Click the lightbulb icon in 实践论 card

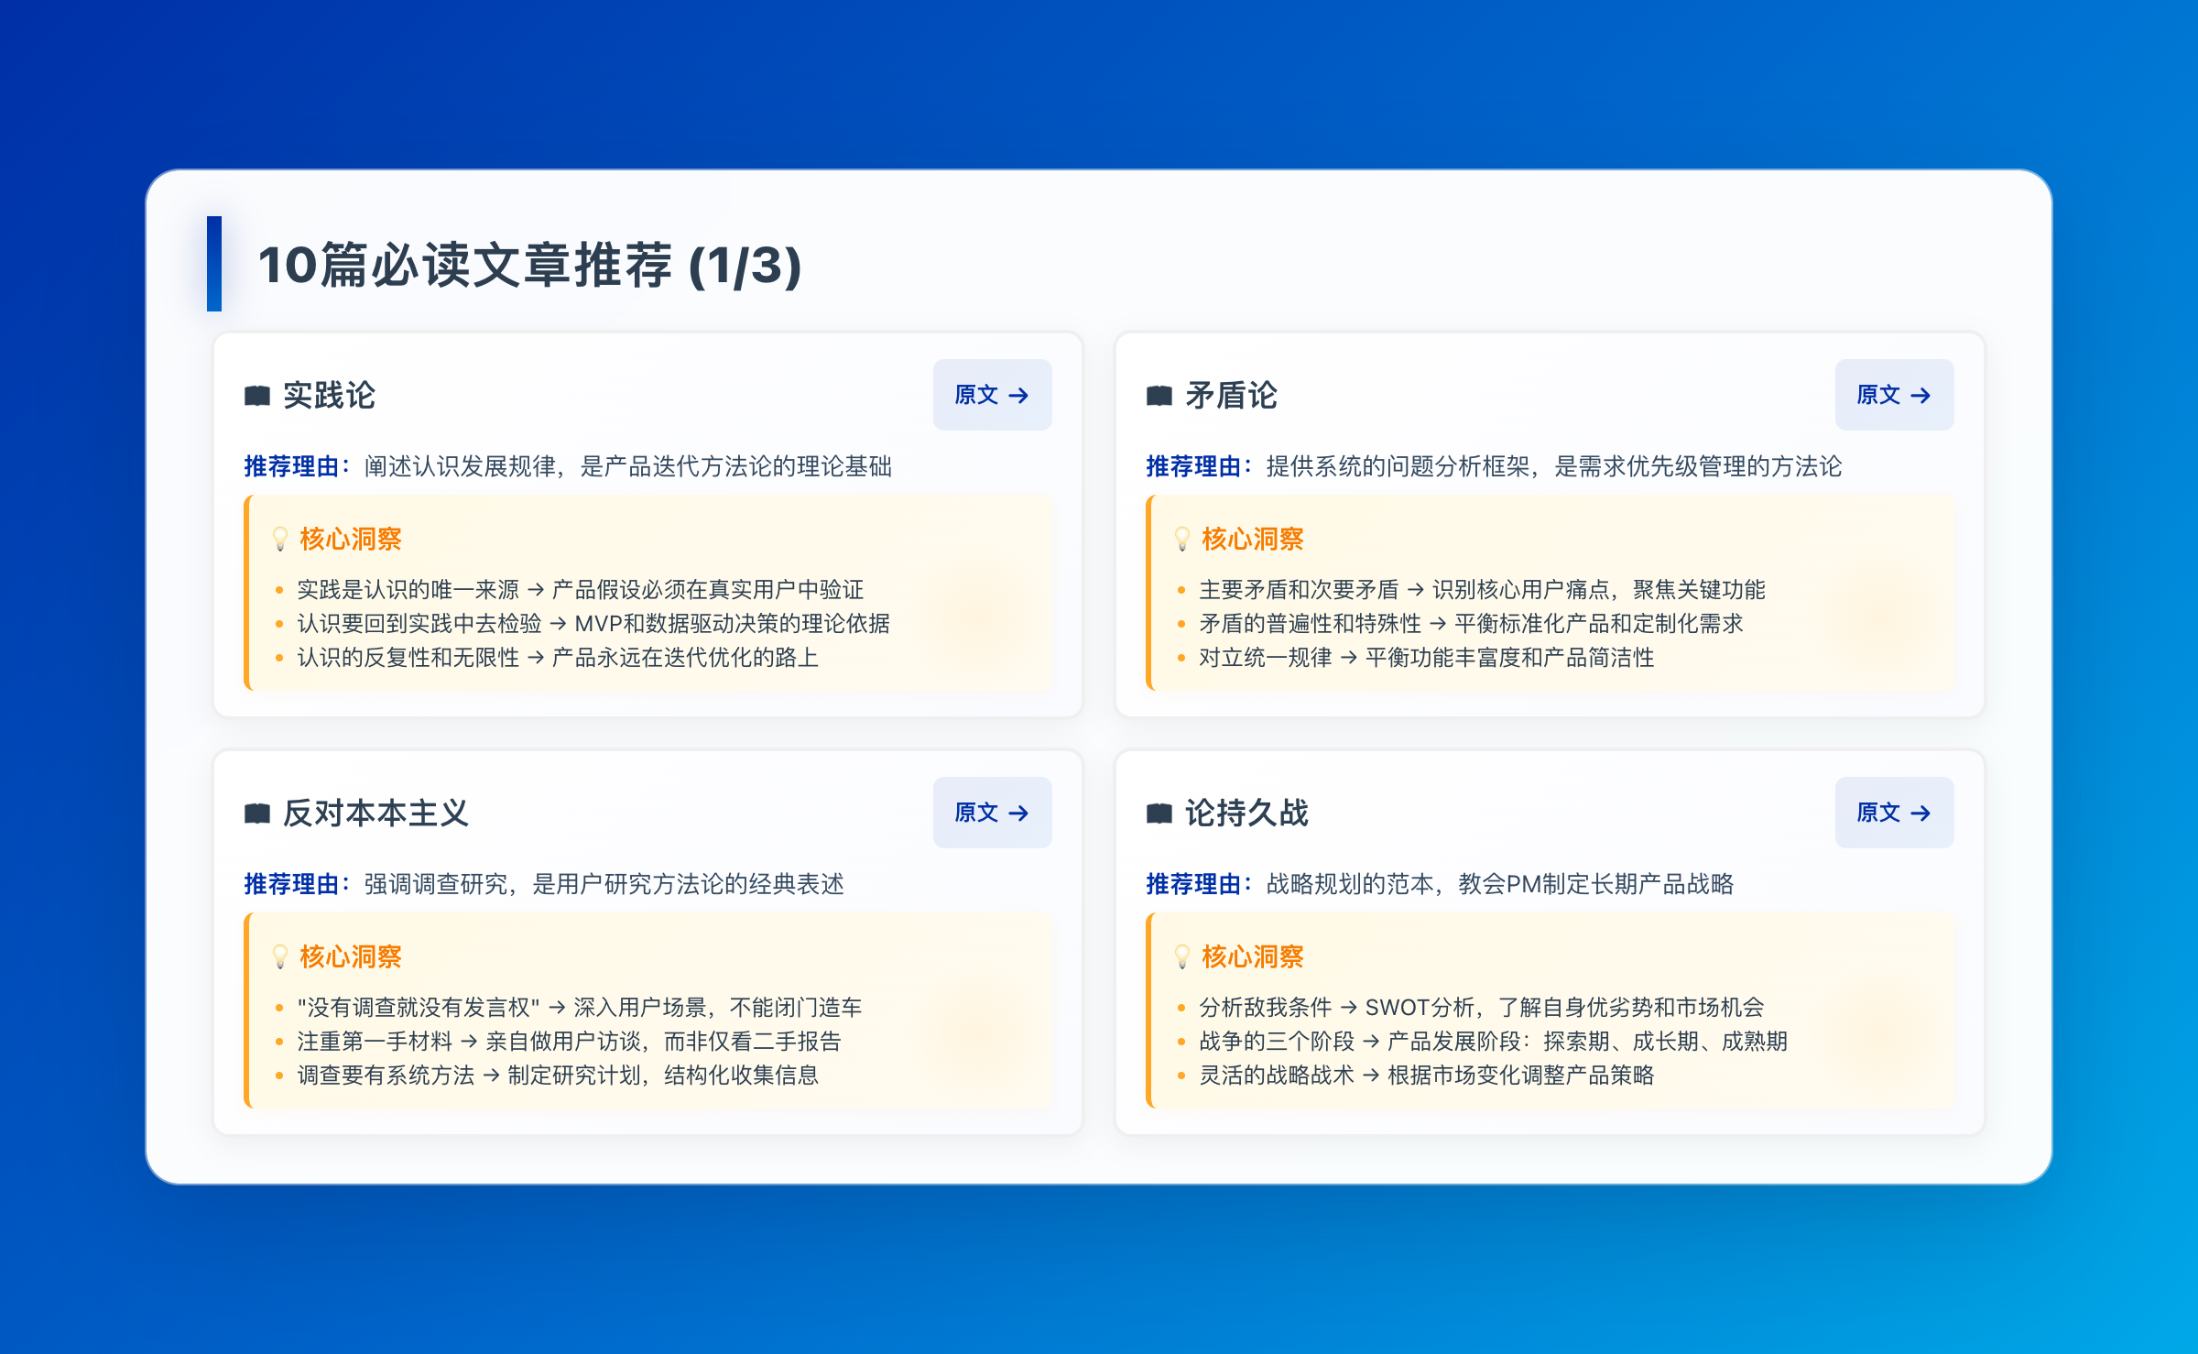tap(280, 540)
